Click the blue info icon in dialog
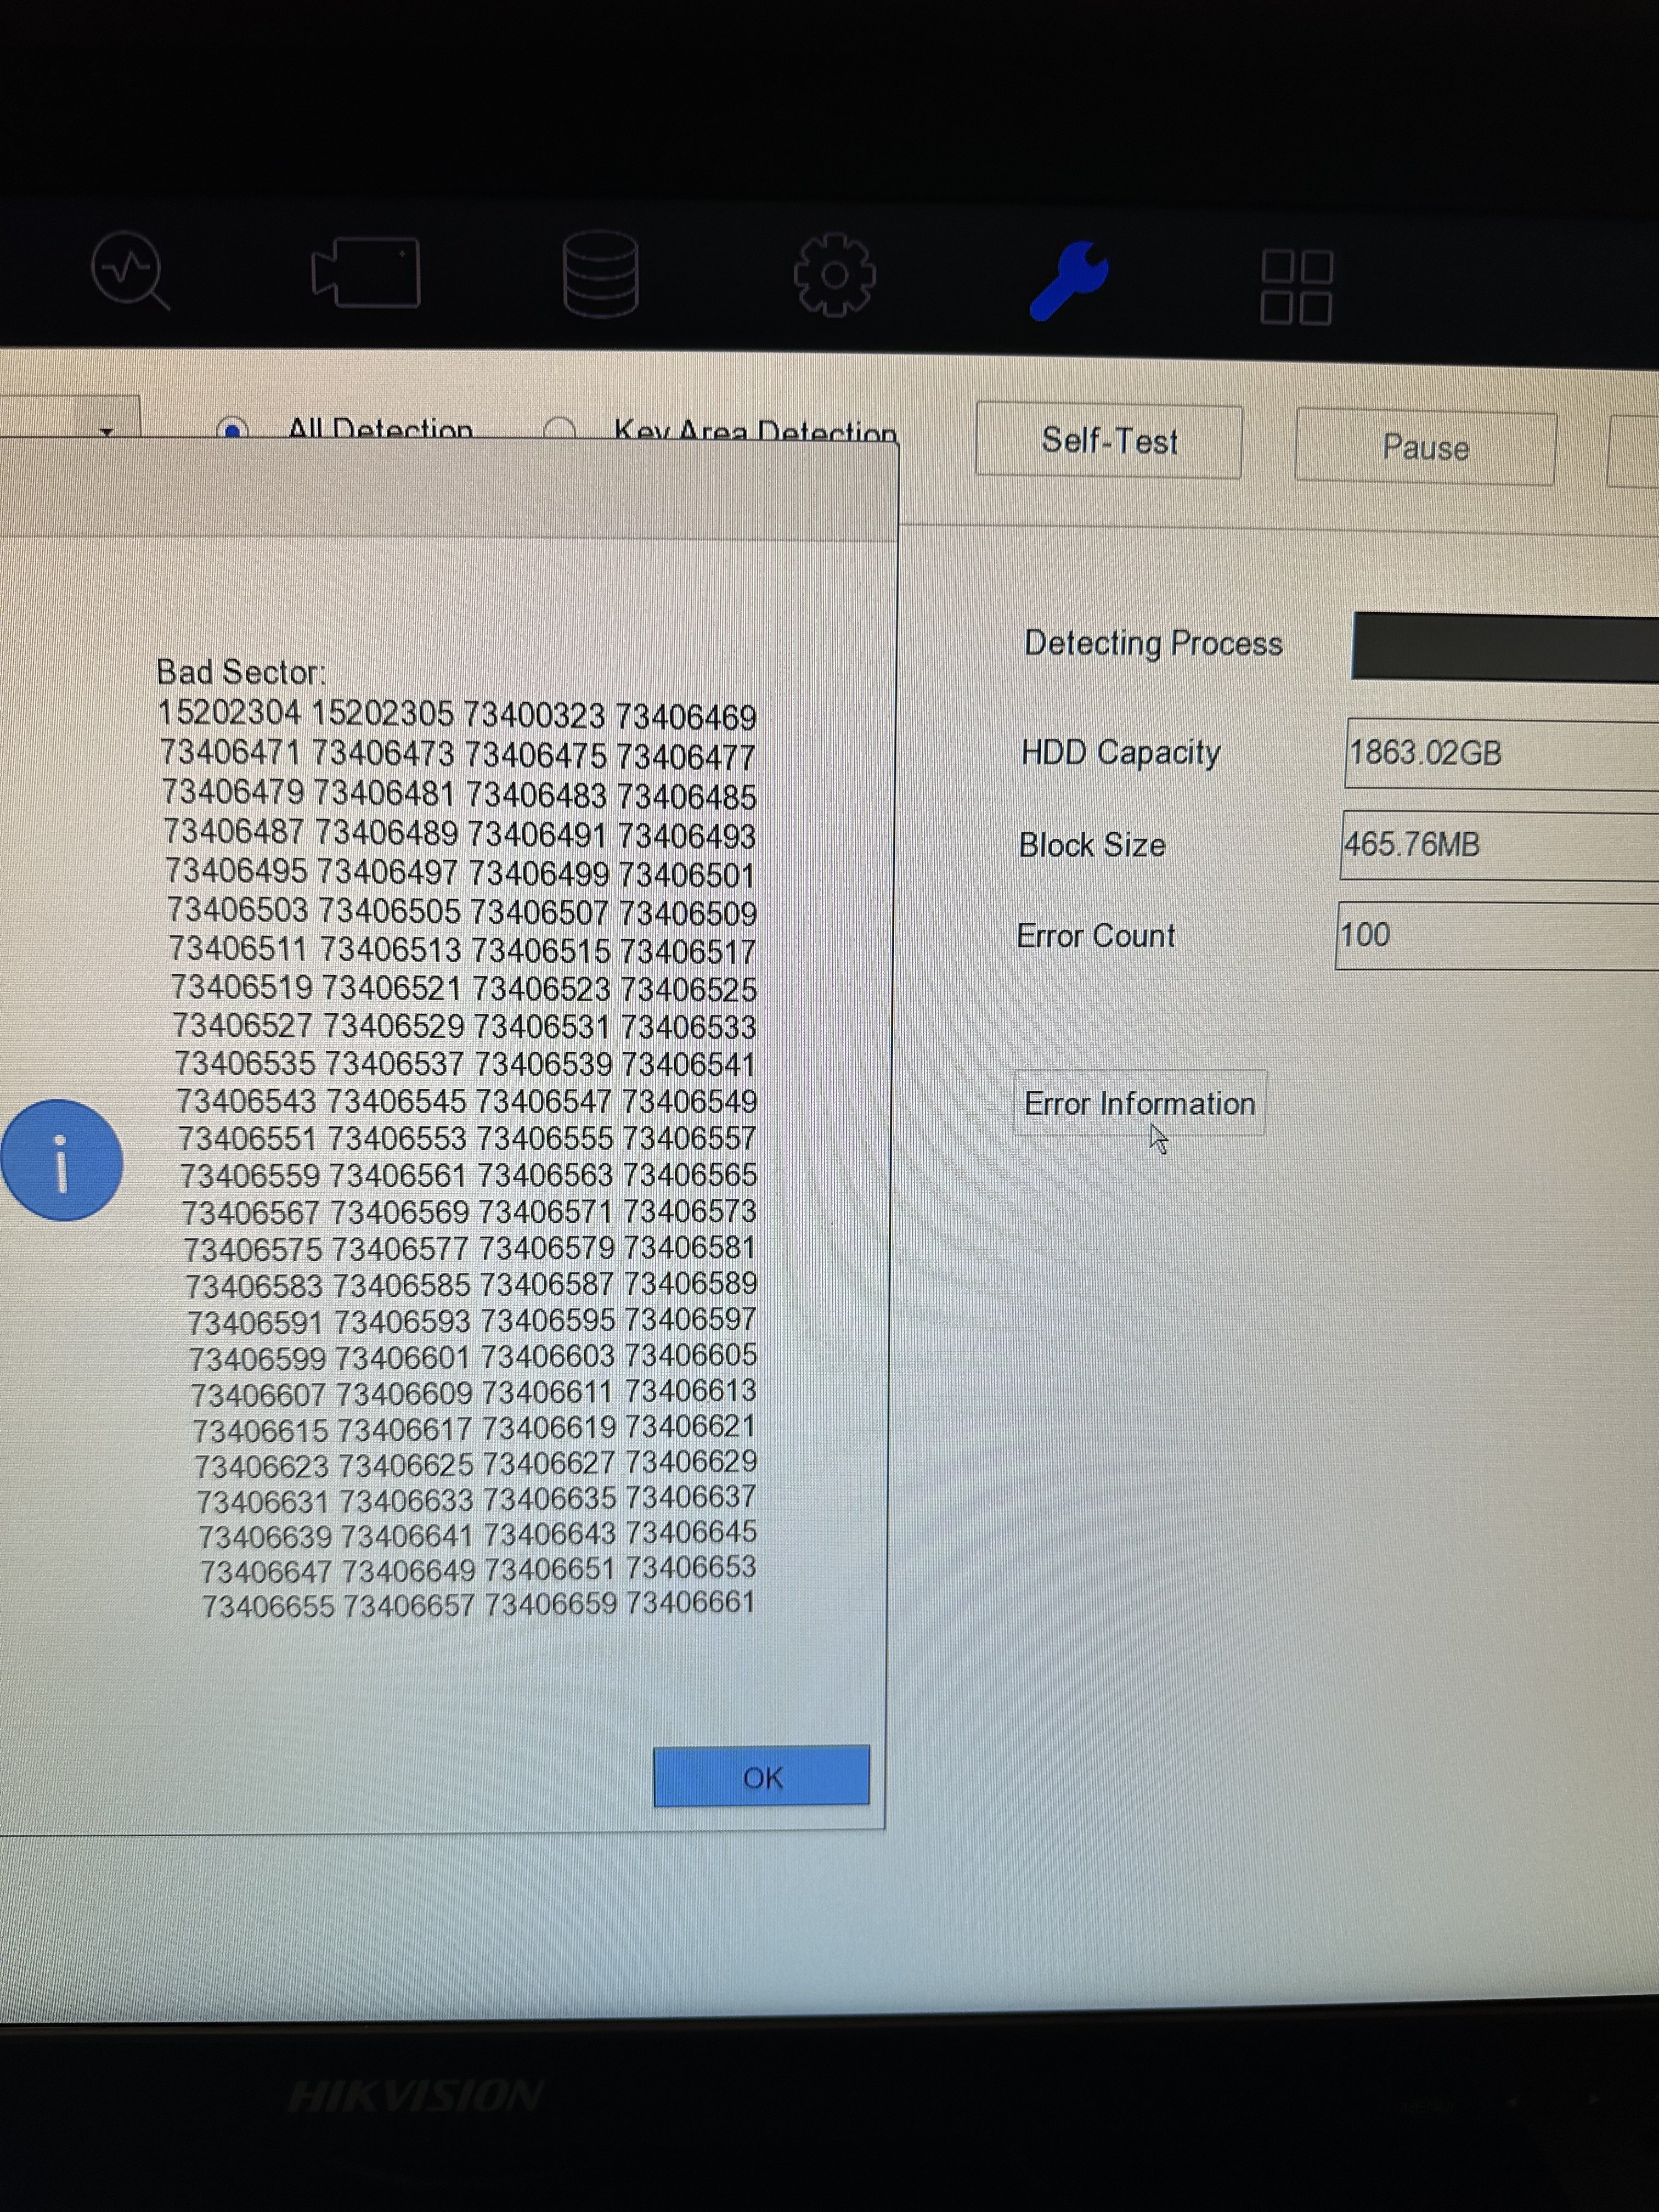1659x2212 pixels. tap(62, 1160)
